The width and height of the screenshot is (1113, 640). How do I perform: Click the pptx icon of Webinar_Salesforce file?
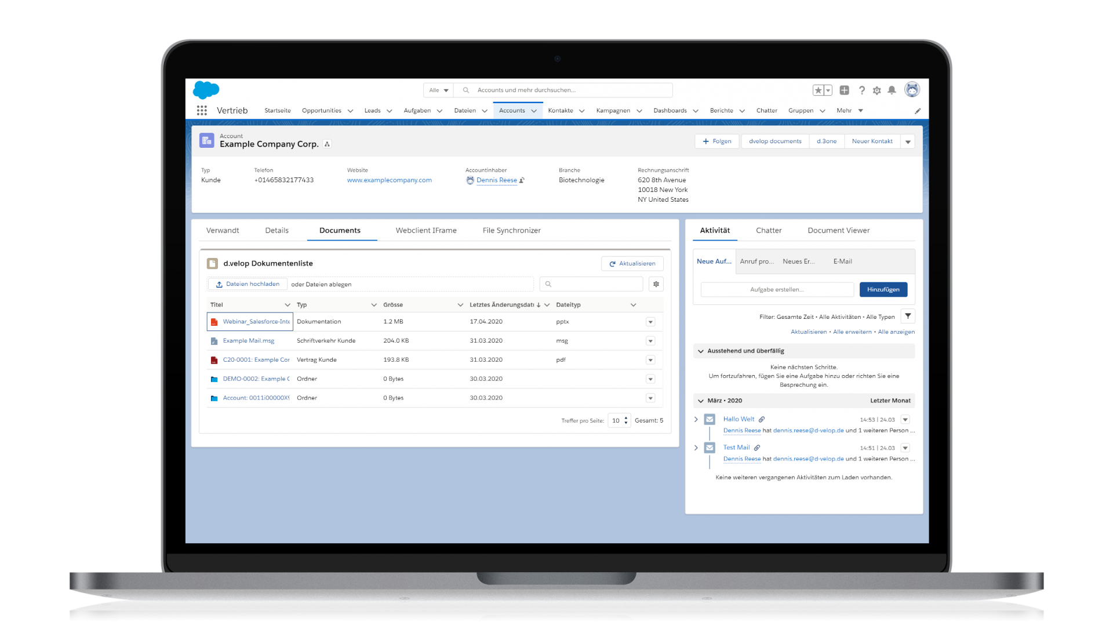pos(214,322)
